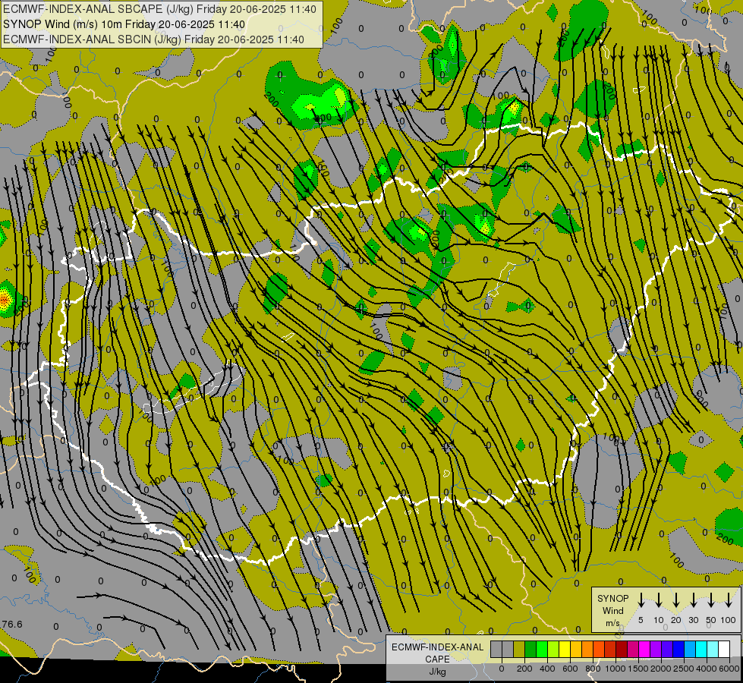743x683 pixels.
Task: Click the 4000 tick on the CAPE color scale
Action: click(x=707, y=669)
